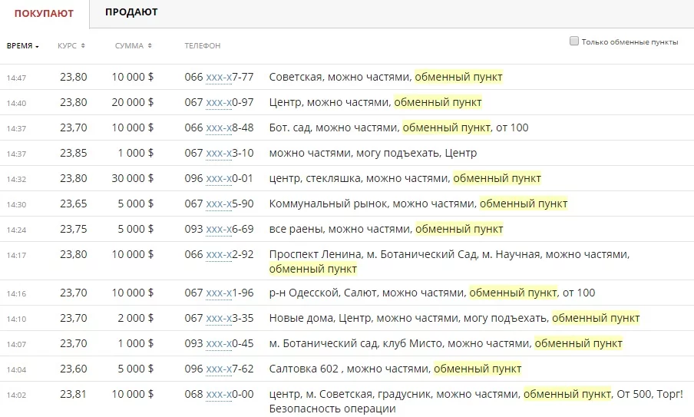Screen dimensions: 694x417
Task: Show full phone 067 xxx-x1-96
Action: (218, 293)
